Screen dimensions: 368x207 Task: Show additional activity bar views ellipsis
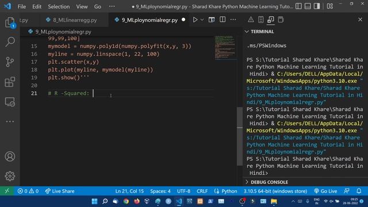(x=10, y=121)
